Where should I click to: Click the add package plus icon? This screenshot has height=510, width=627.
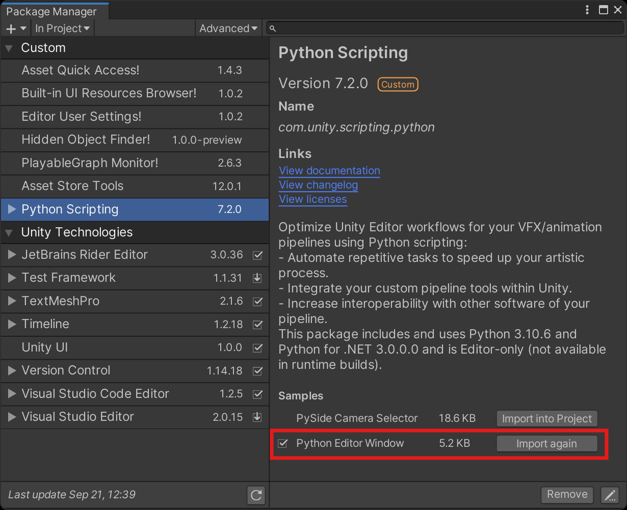pyautogui.click(x=15, y=29)
